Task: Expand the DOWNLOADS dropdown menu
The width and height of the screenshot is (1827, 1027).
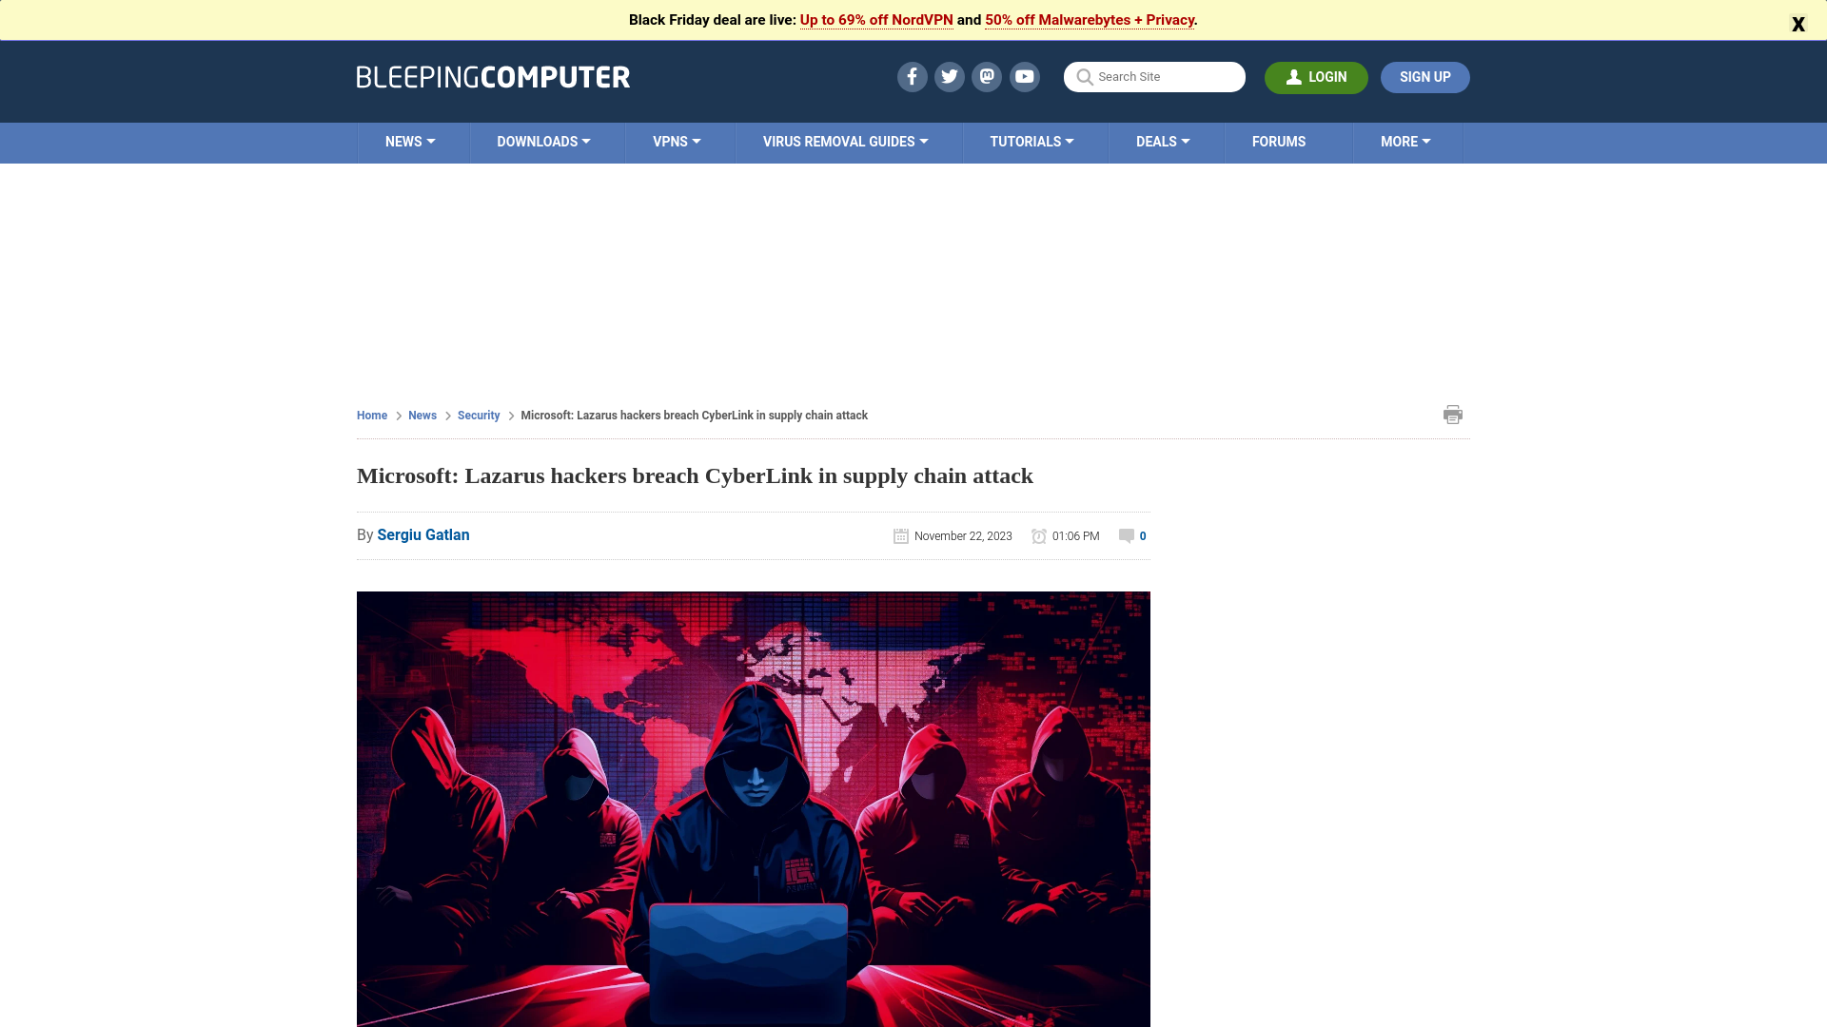Action: (543, 142)
